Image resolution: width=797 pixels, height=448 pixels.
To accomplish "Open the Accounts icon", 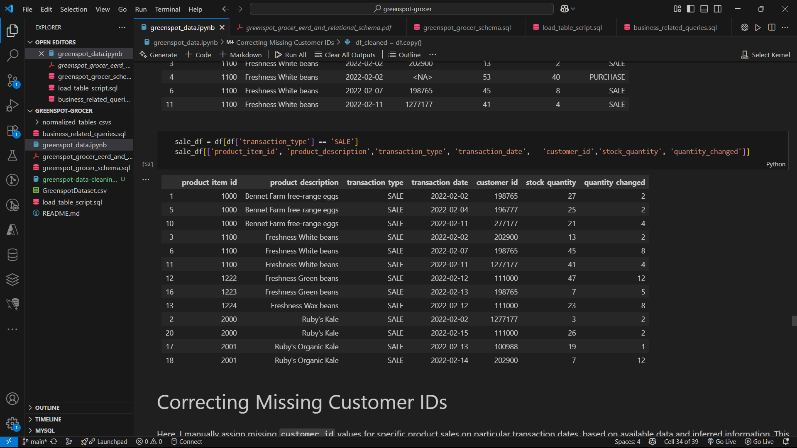I will tap(12, 399).
